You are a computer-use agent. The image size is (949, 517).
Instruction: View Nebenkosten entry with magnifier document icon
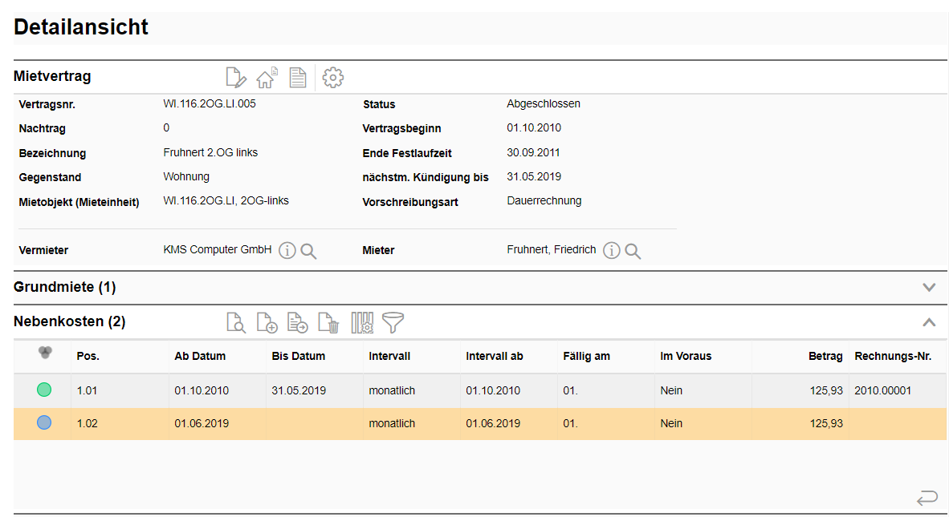(236, 323)
